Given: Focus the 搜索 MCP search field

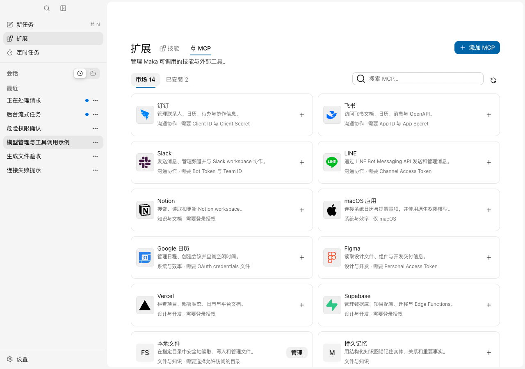Looking at the screenshot, I should (x=418, y=79).
